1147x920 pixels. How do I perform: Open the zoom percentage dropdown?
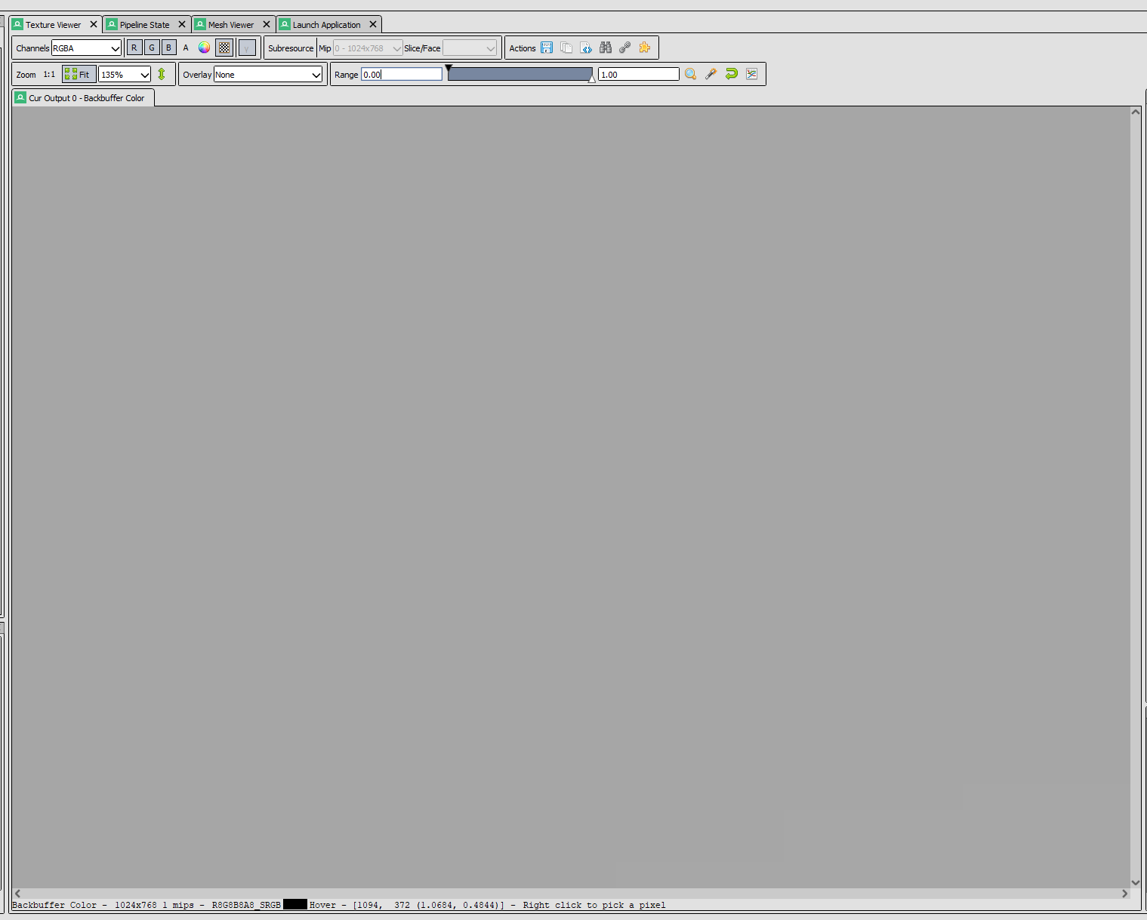(x=124, y=74)
